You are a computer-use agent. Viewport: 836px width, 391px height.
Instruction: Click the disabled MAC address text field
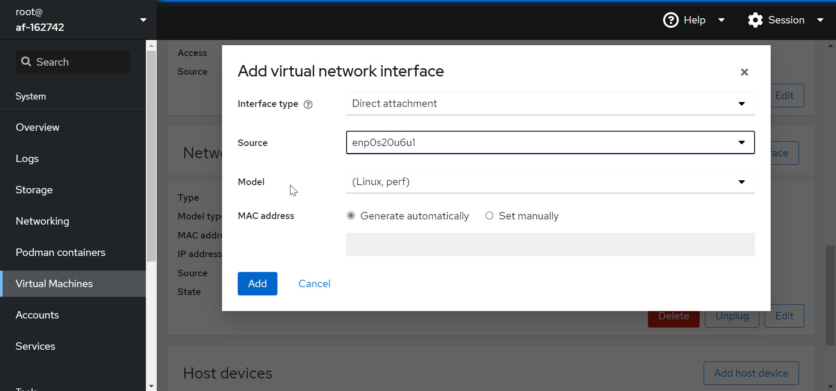550,245
